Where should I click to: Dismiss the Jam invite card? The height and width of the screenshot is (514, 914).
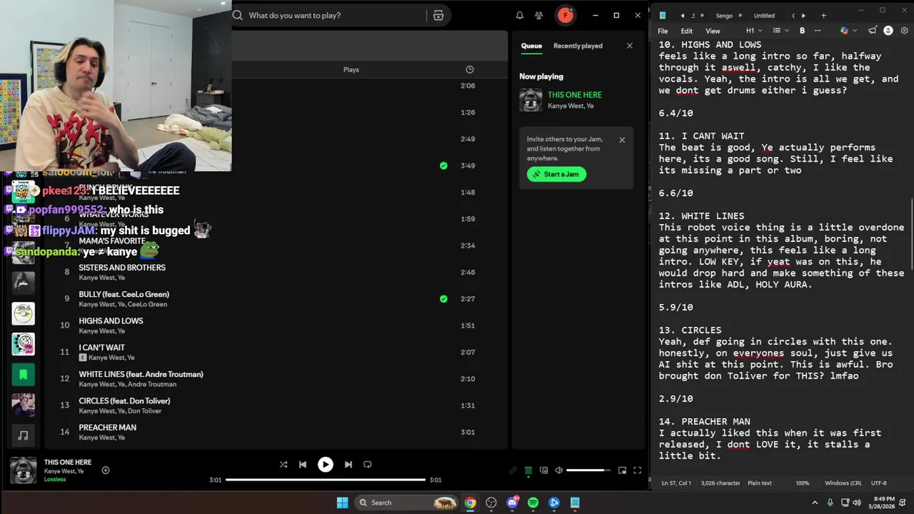click(622, 140)
